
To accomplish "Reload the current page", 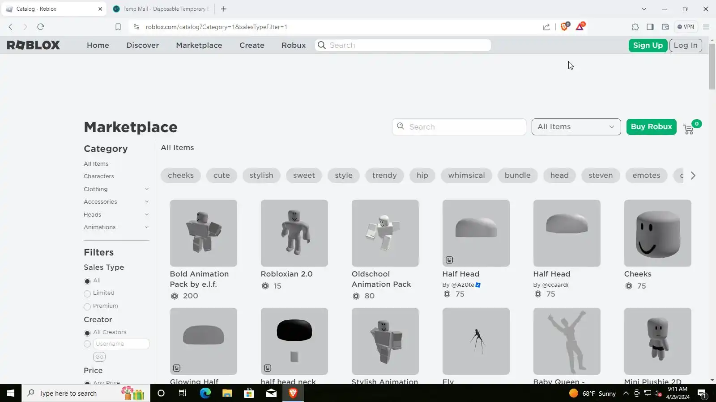I will [x=41, y=27].
